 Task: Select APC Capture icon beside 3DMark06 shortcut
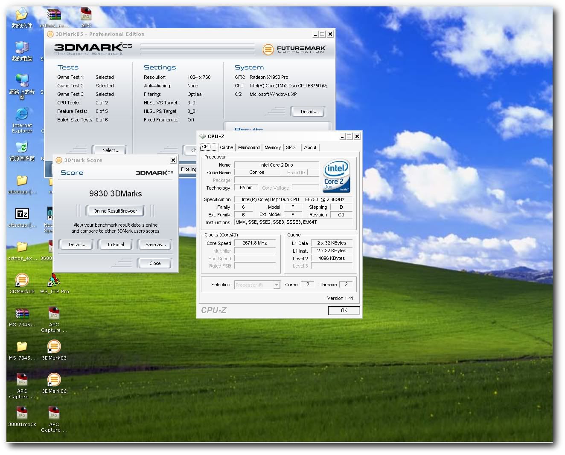click(22, 380)
